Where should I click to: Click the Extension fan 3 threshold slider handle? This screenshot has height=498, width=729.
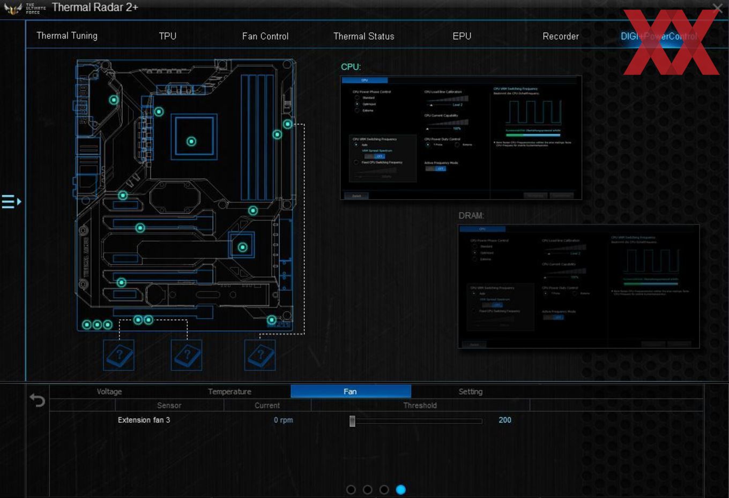[352, 421]
